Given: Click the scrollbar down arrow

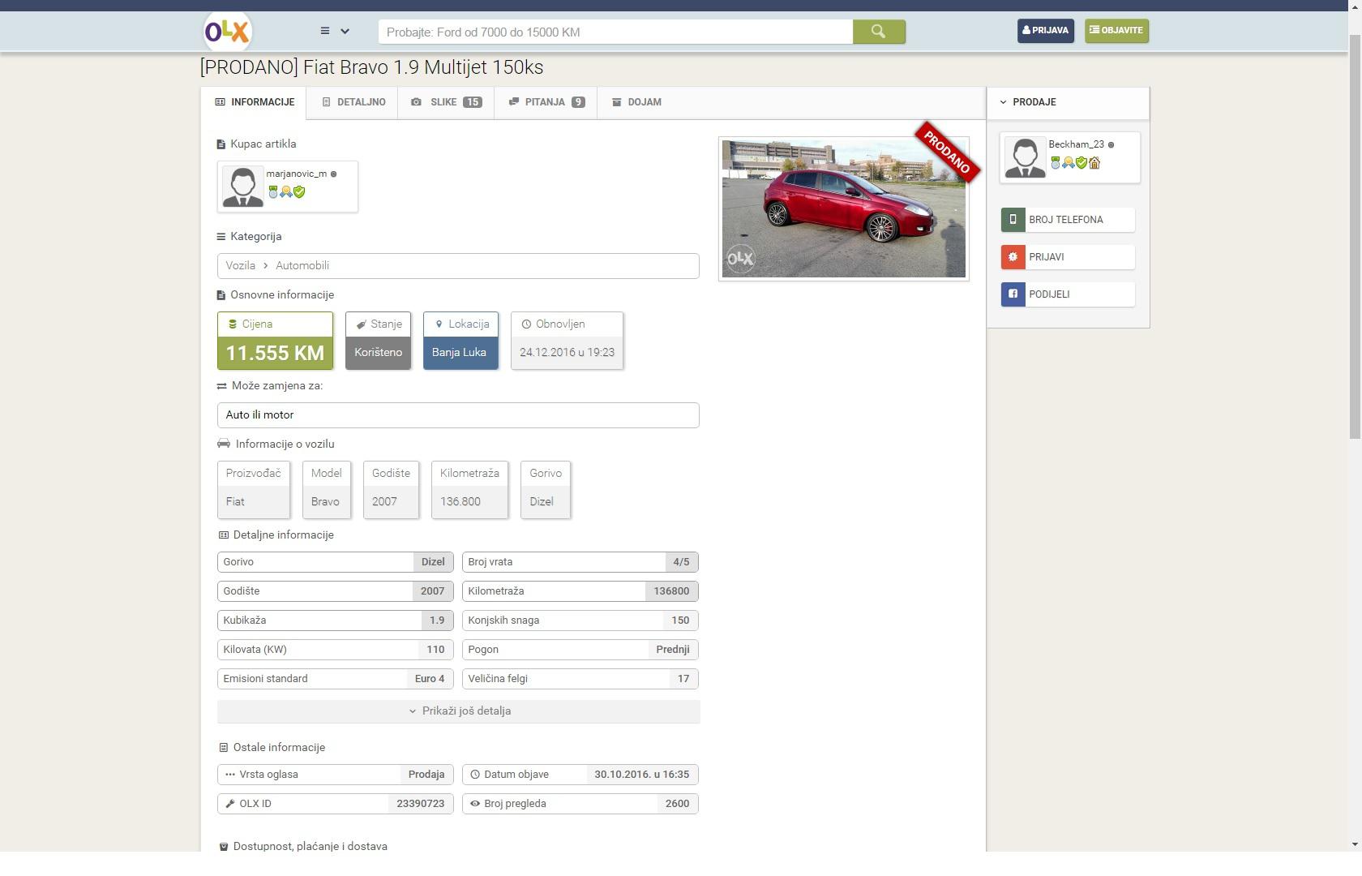Looking at the screenshot, I should pos(1355,844).
